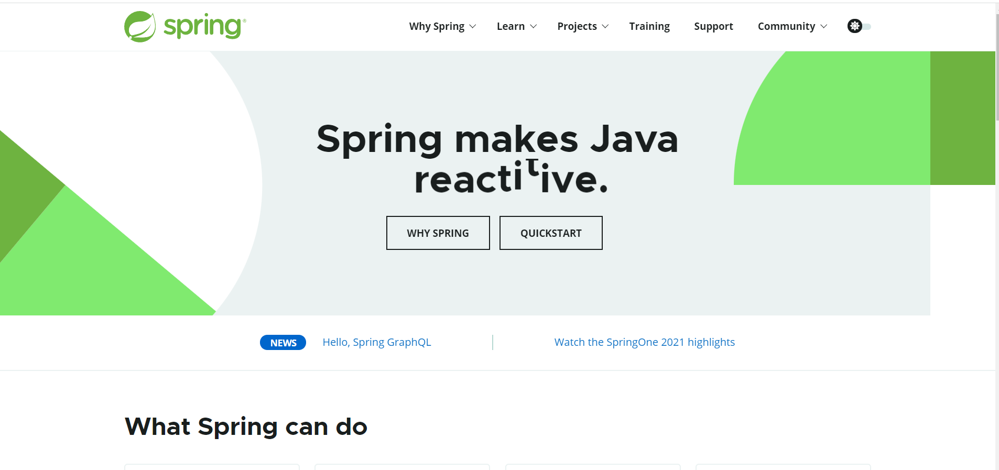Go to the Training page
999x470 pixels.
(x=649, y=26)
